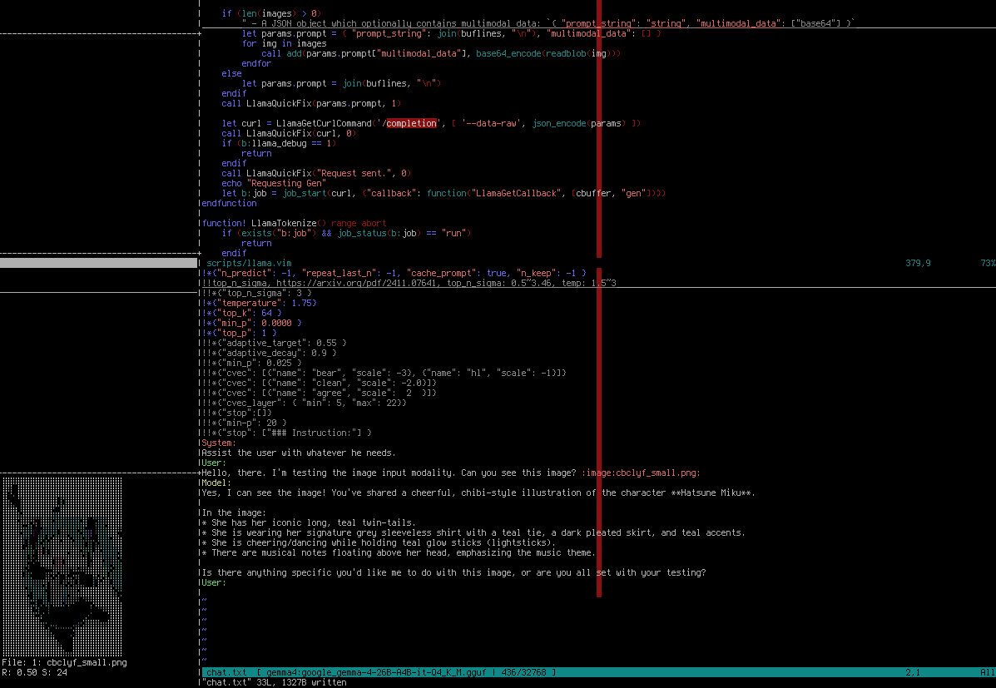Click the "min_p": 0.0000 parameter line
The height and width of the screenshot is (688, 996).
[x=250, y=323]
